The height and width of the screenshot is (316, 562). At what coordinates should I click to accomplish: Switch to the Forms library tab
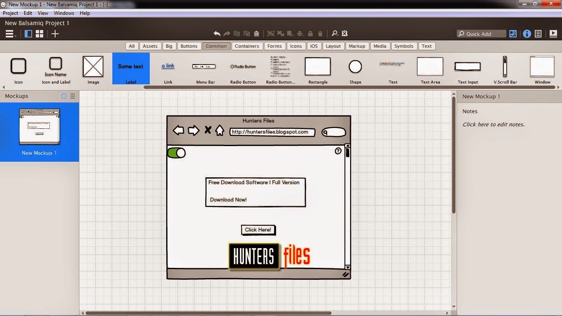[x=274, y=46]
